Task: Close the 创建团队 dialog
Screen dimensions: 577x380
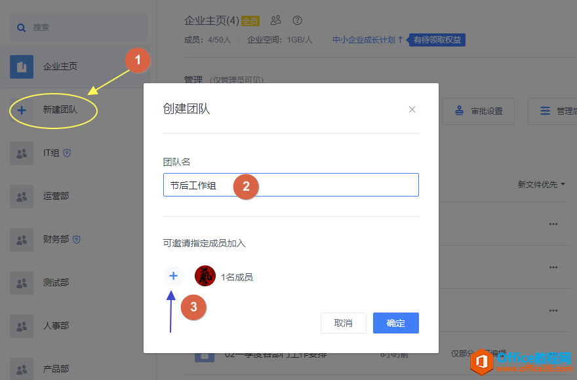Action: click(412, 109)
